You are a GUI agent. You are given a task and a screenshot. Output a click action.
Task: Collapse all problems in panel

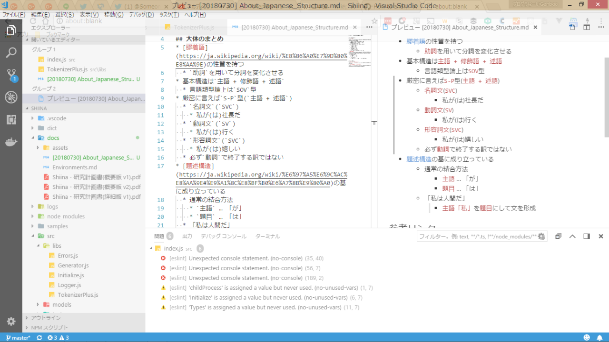(558, 236)
